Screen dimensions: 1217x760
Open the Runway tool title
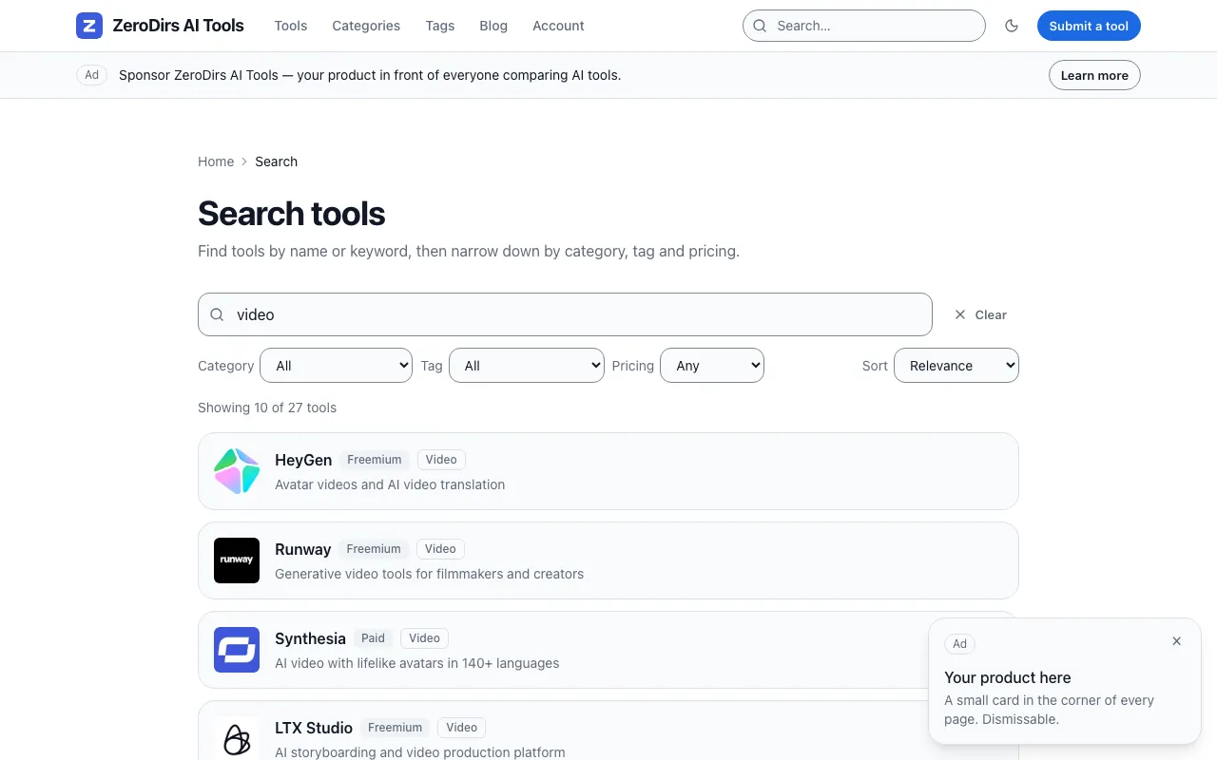coord(303,549)
